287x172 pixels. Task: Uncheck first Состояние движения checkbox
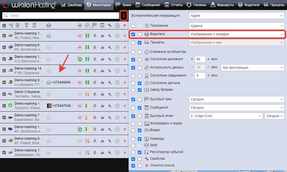pyautogui.click(x=133, y=60)
